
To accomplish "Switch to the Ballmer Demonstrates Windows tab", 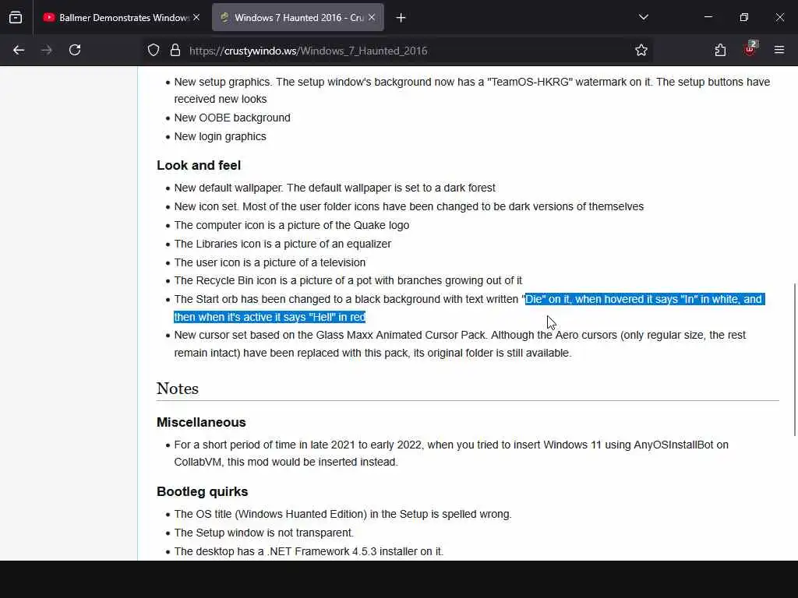I will tap(122, 17).
